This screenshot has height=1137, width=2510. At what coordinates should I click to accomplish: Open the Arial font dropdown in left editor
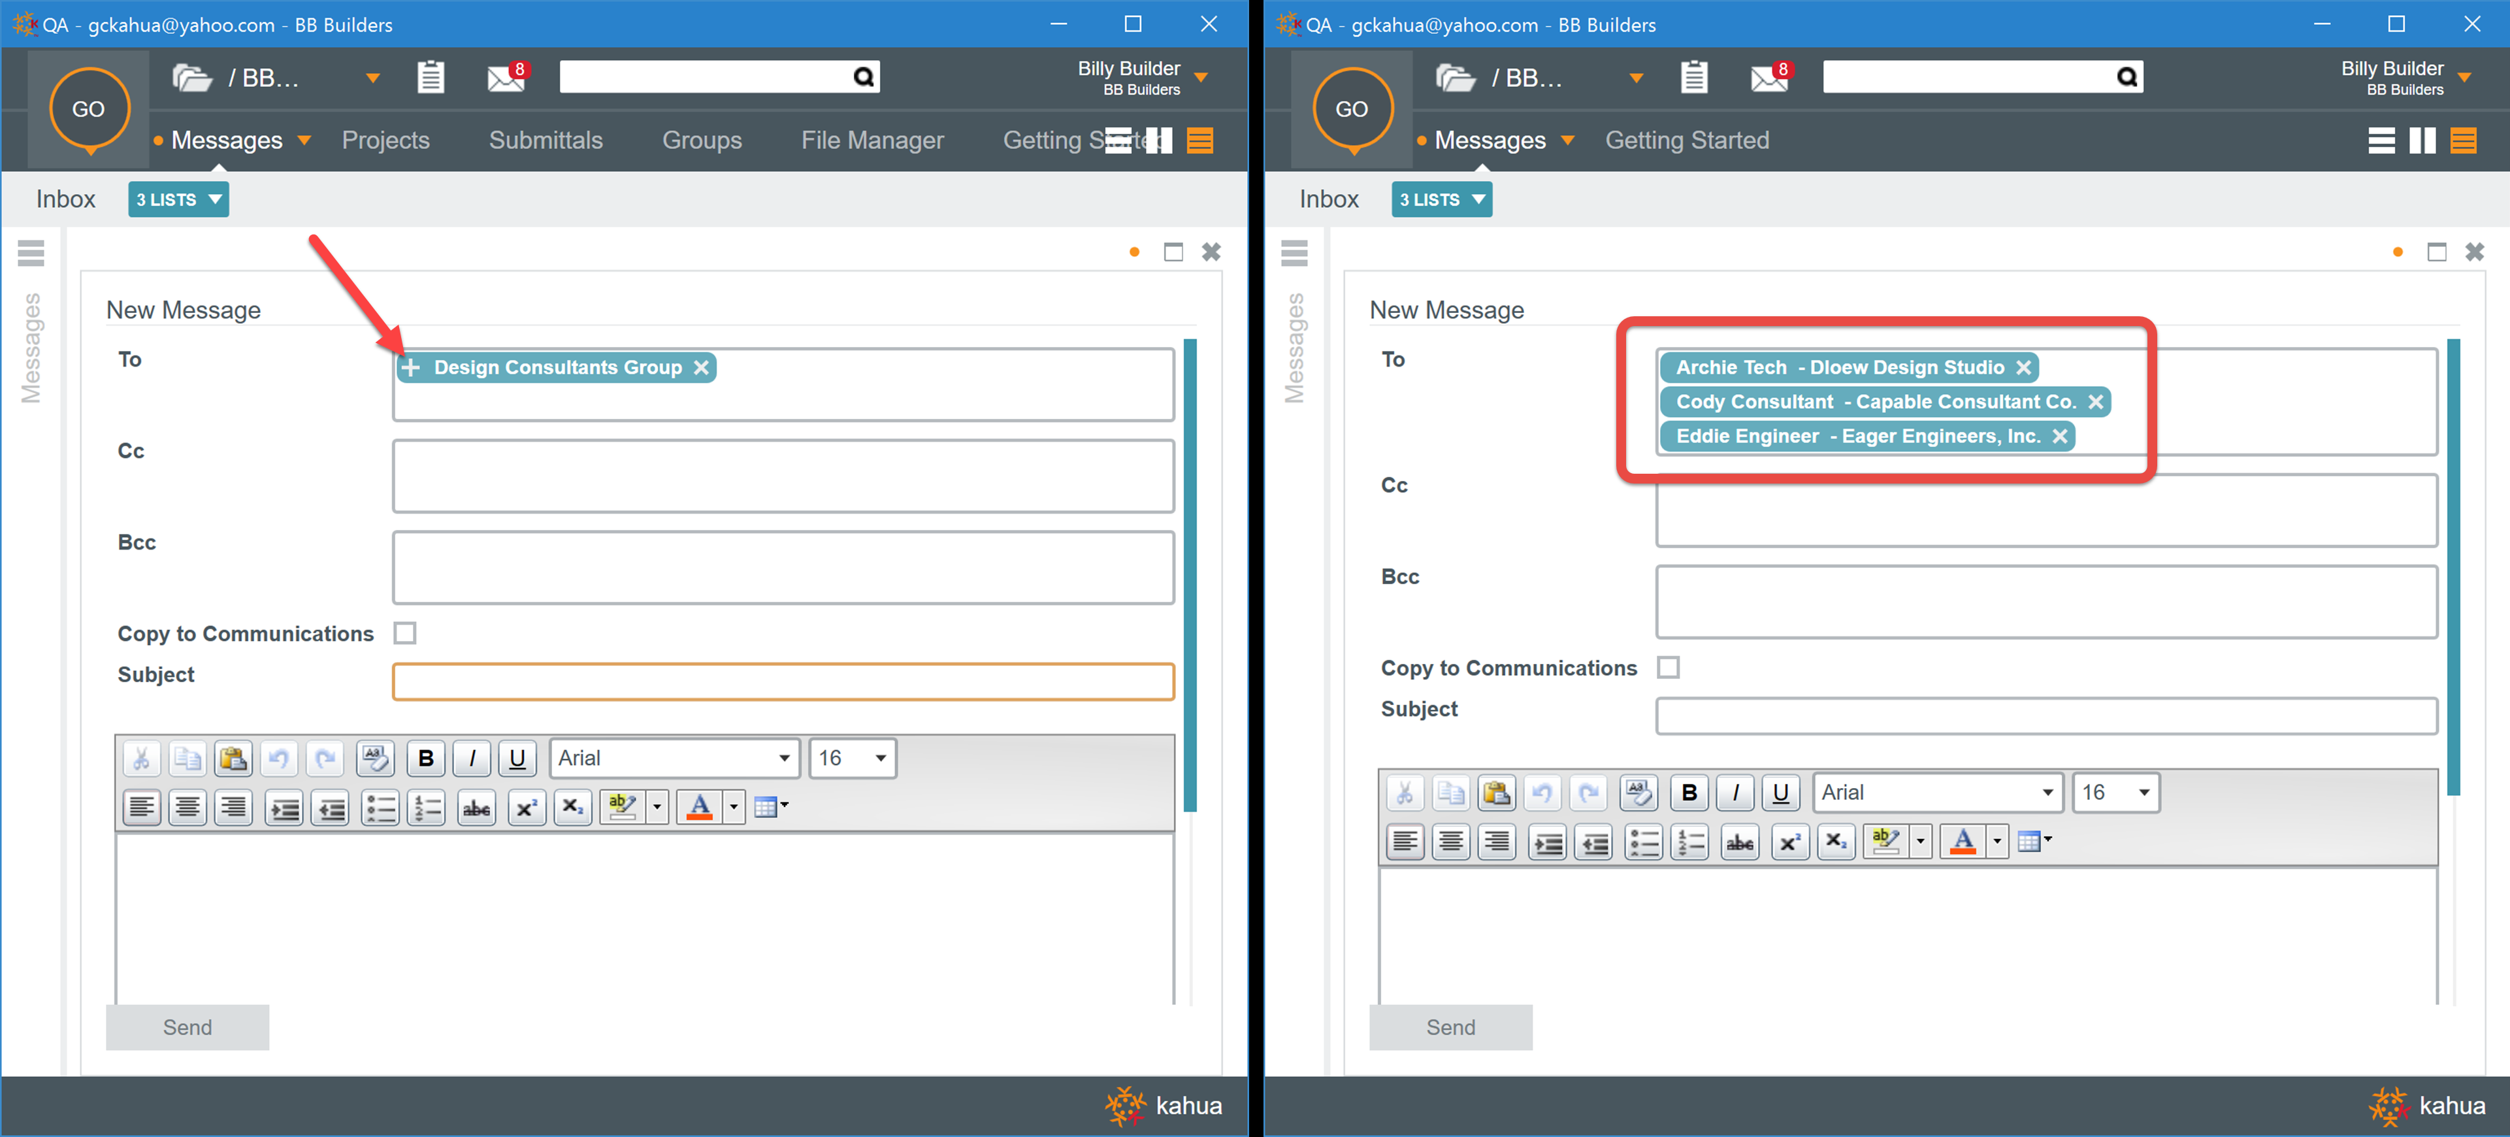[783, 759]
